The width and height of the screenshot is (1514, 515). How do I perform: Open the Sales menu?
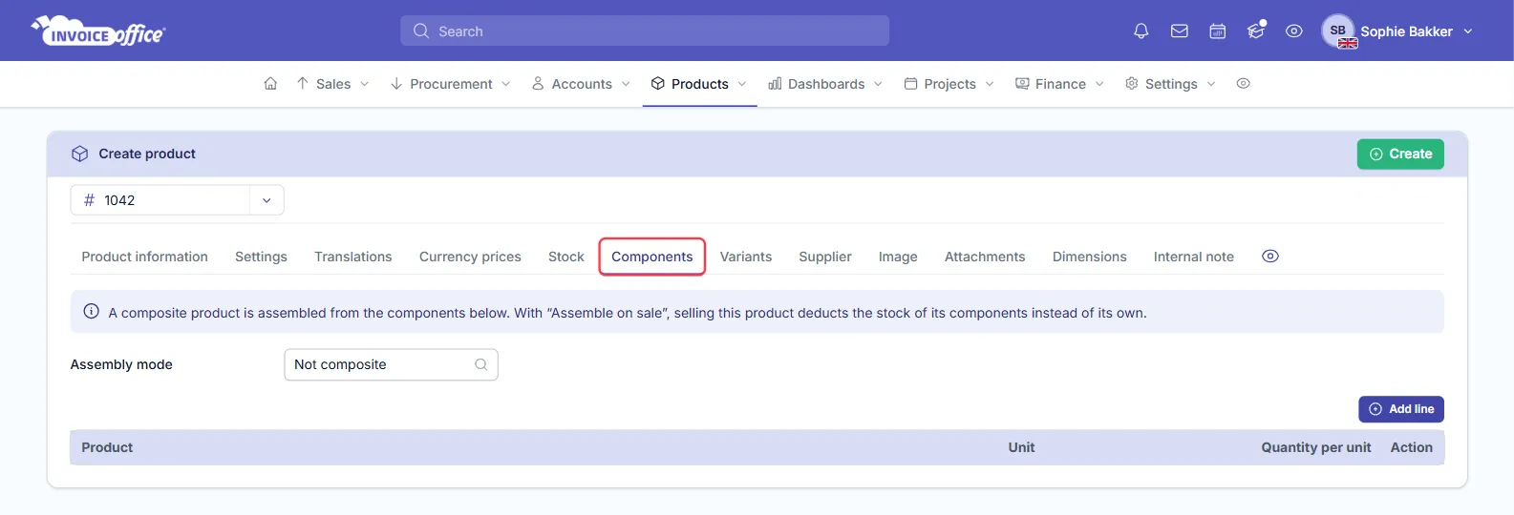(x=332, y=84)
